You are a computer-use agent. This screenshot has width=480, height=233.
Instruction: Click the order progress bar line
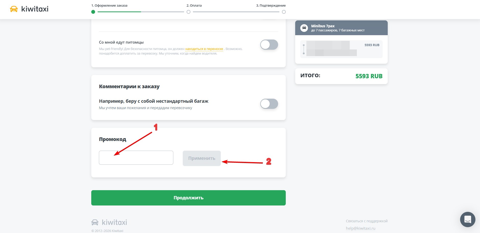[141, 12]
